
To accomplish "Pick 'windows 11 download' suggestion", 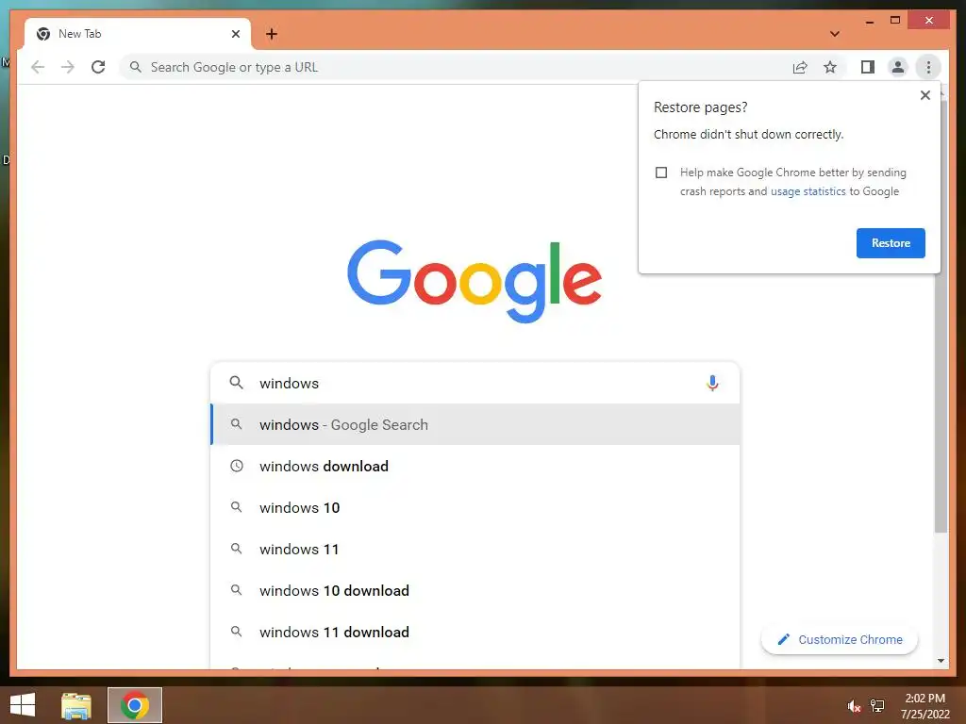I will (x=475, y=633).
